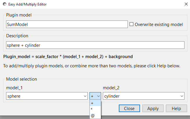Image resolution: width=190 pixels, height=119 pixels.
Task: Click the Model selection group label
Action: pyautogui.click(x=21, y=79)
